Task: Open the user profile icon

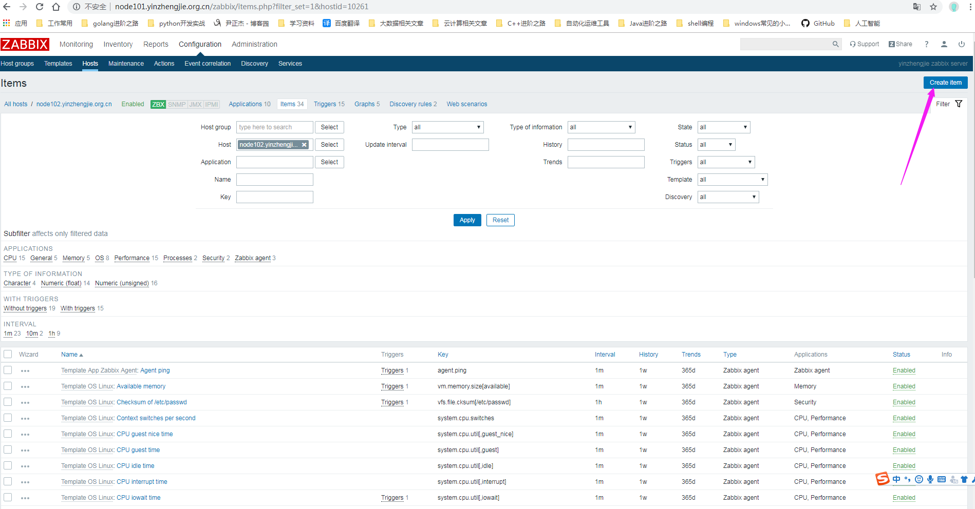Action: 944,44
